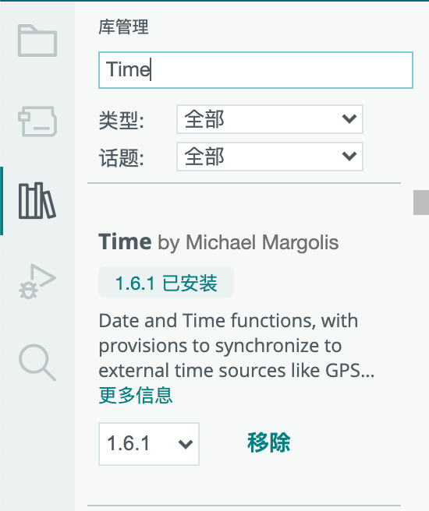Expand the 类型 dropdown set to 全部
Screen dimensions: 429x511
[270, 119]
